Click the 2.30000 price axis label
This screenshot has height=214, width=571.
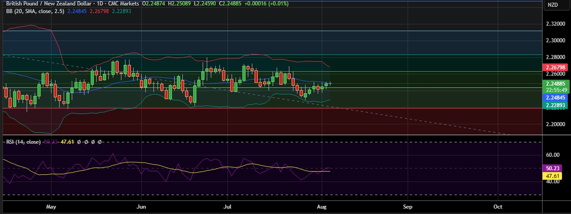pos(555,40)
